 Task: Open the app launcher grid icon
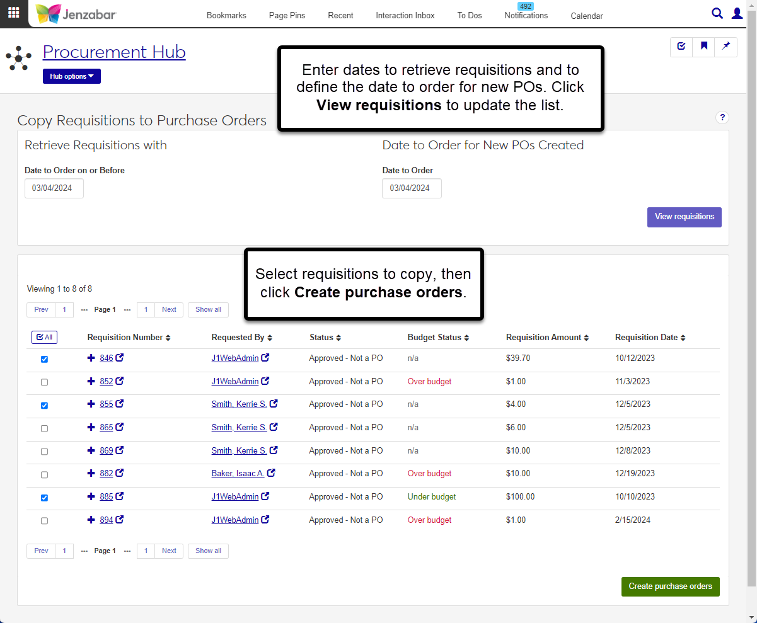click(x=13, y=13)
